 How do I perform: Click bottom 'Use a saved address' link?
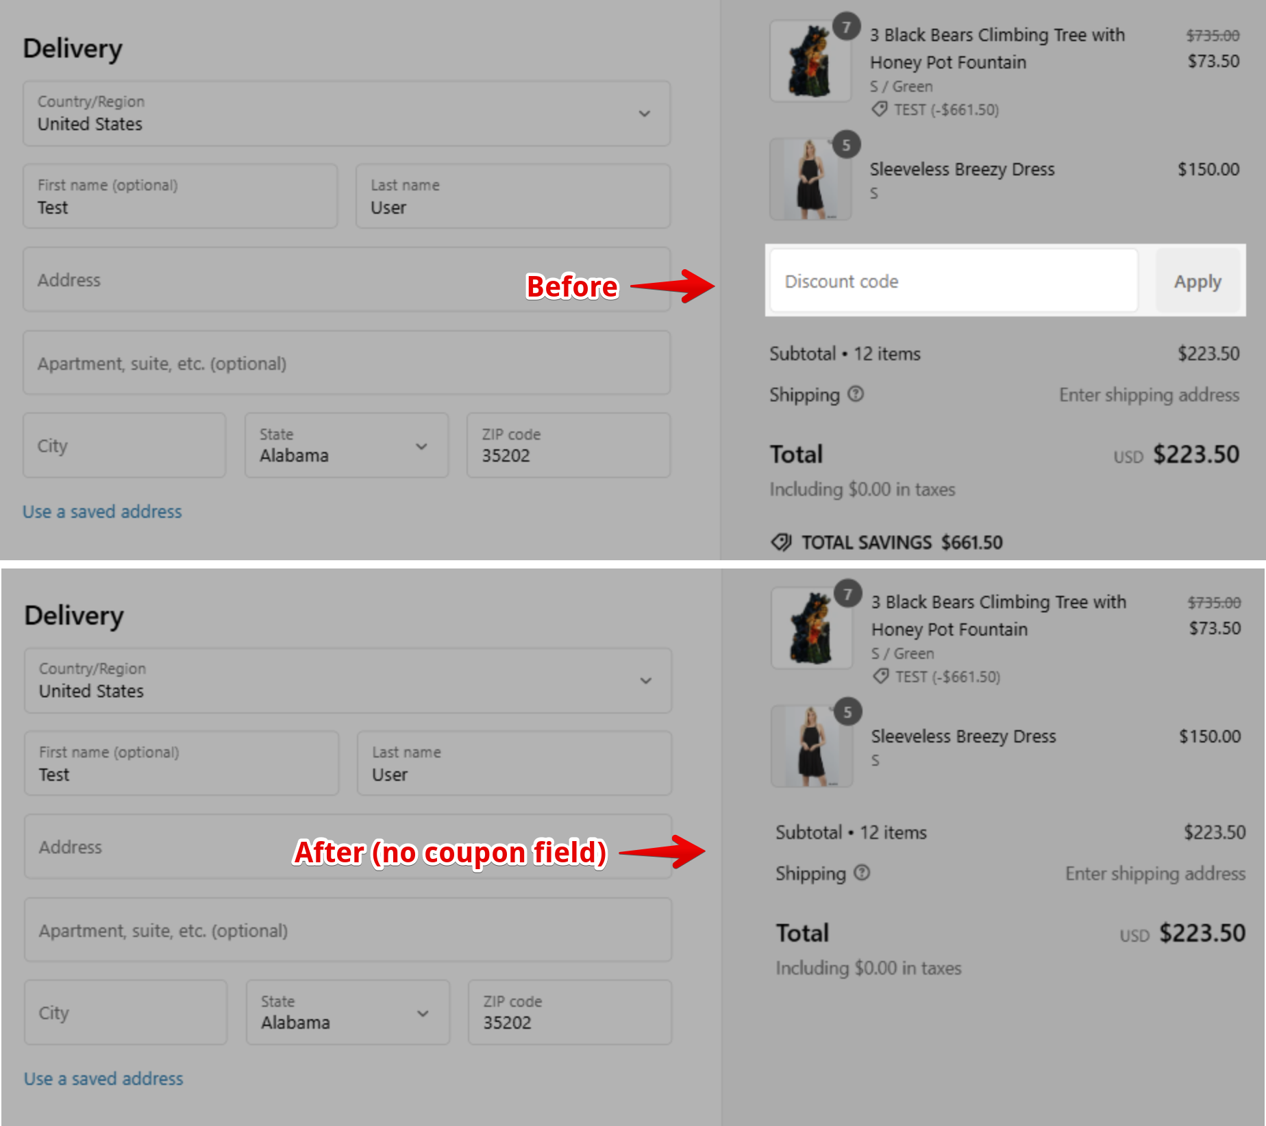[x=103, y=1079]
